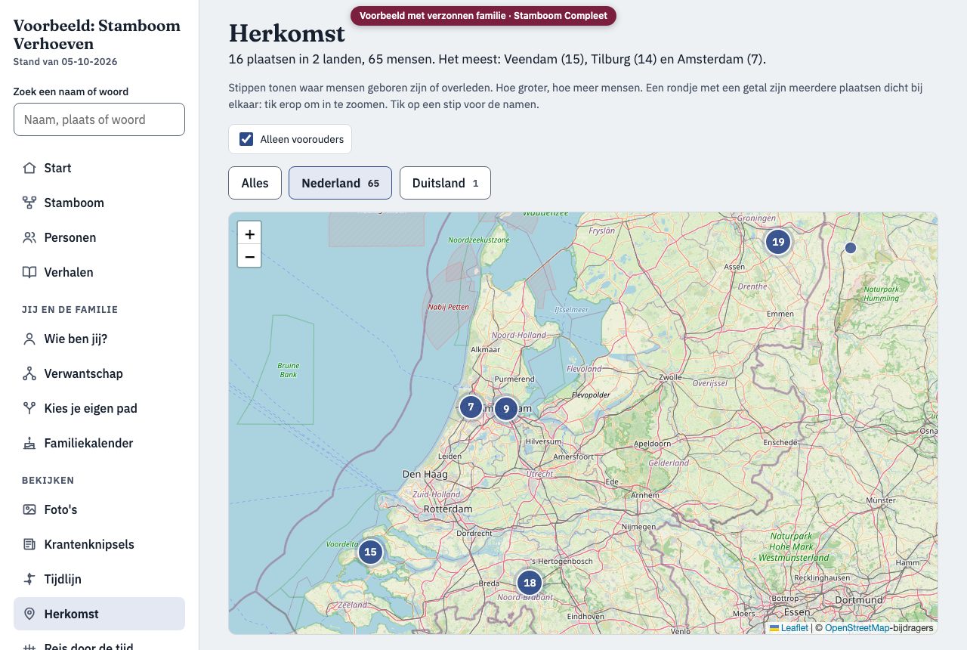Click the cluster marker showing 7
Image resolution: width=967 pixels, height=650 pixels.
471,407
